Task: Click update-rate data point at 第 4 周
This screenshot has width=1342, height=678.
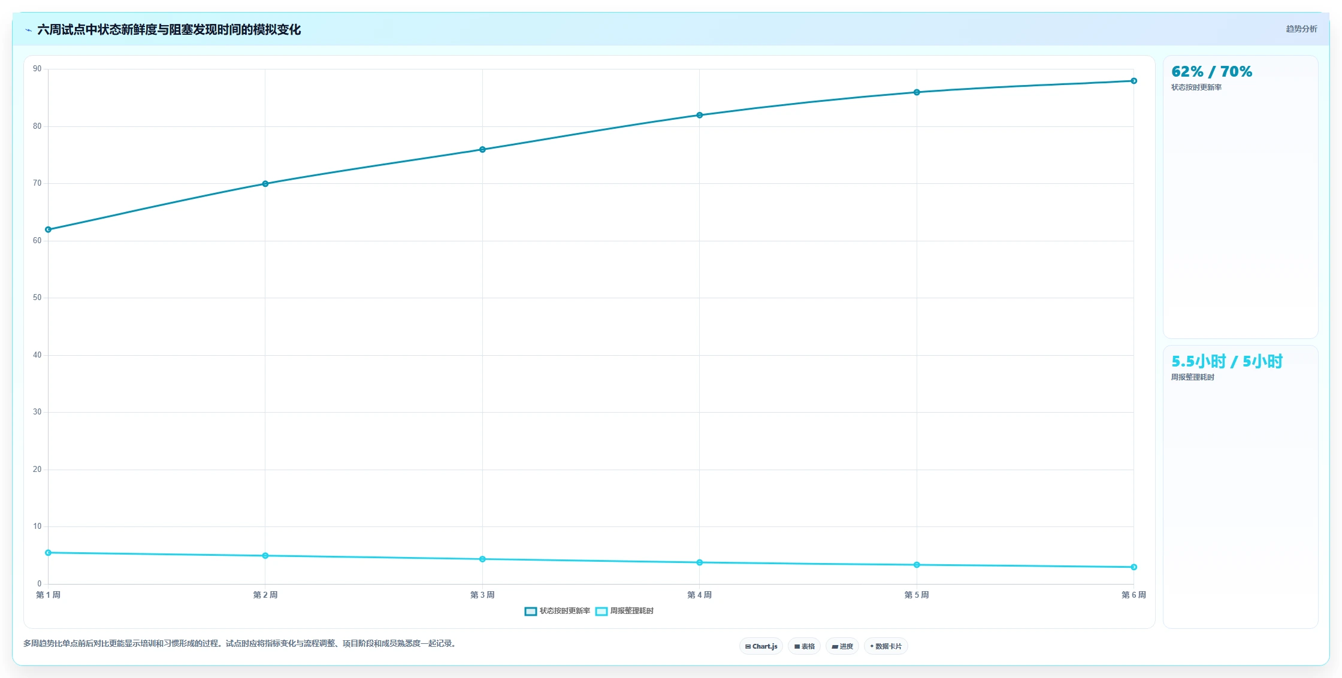Action: pyautogui.click(x=700, y=115)
